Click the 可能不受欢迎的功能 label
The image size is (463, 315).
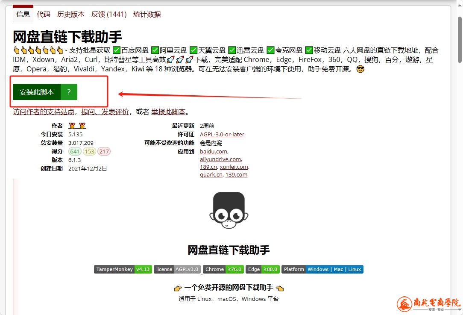tap(170, 143)
